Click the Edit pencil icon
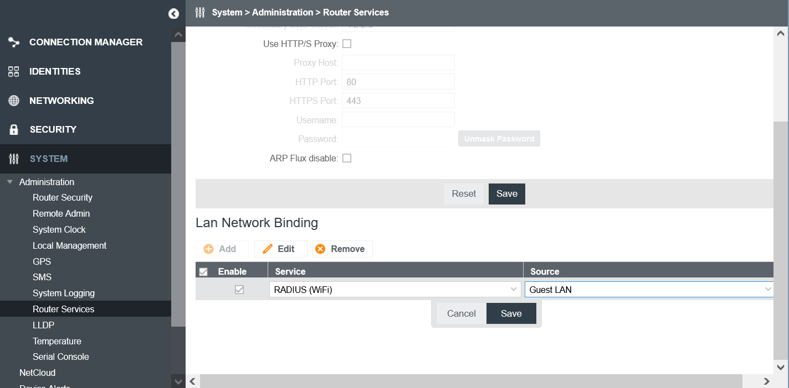The image size is (789, 388). 268,249
